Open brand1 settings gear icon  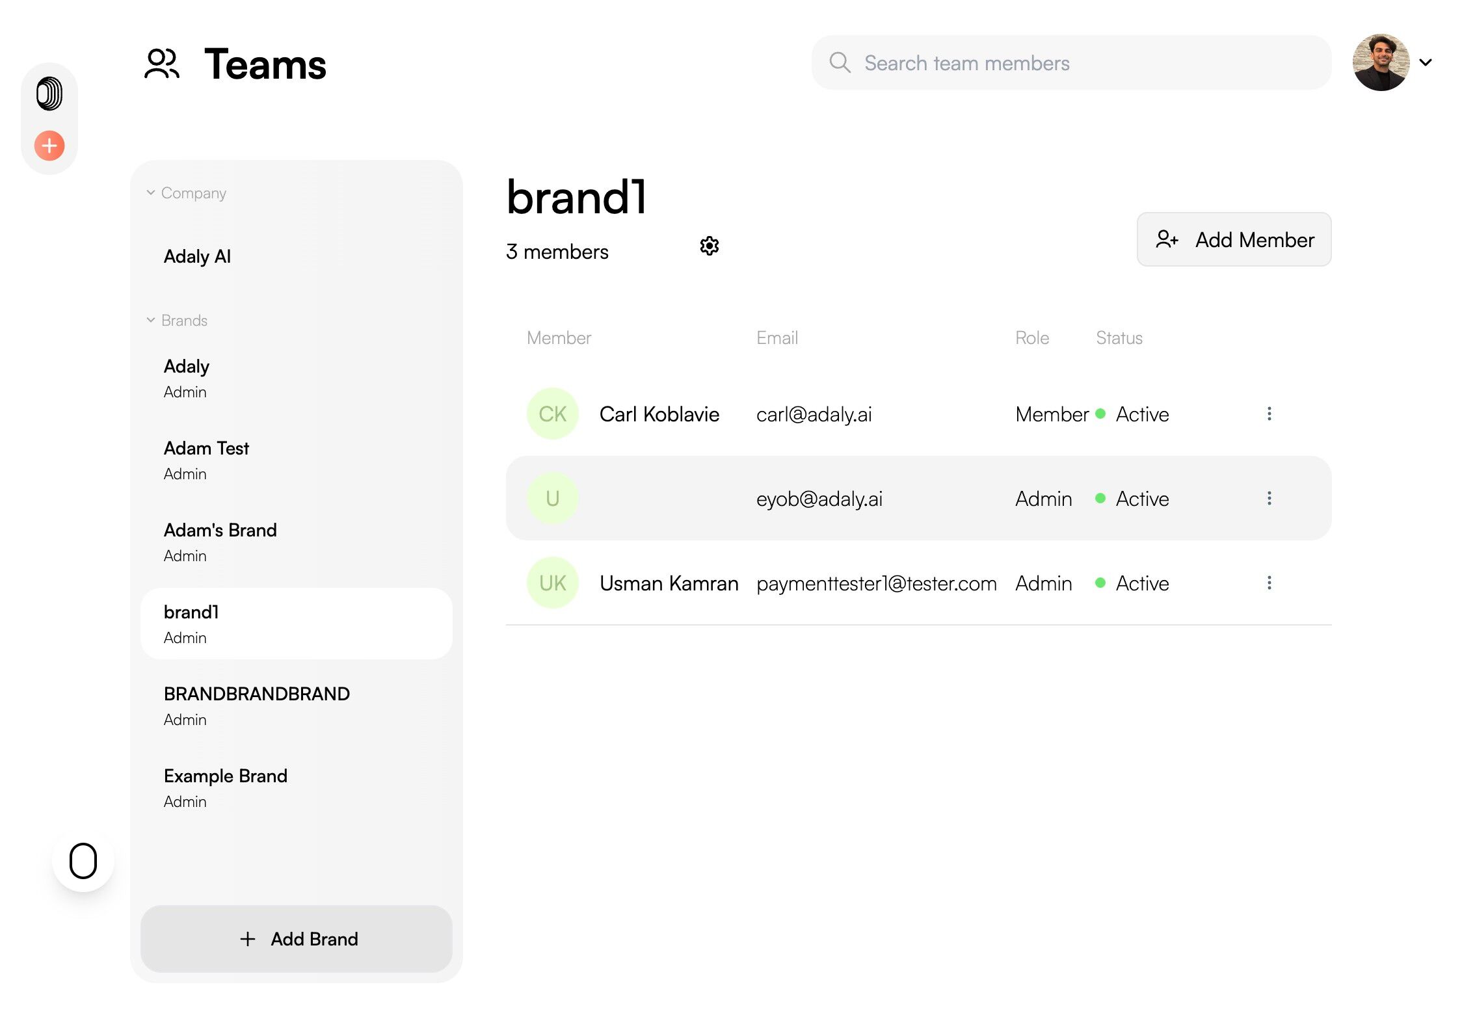tap(709, 246)
